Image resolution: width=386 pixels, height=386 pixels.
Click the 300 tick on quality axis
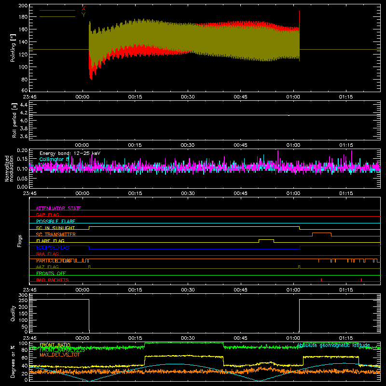click(23, 295)
